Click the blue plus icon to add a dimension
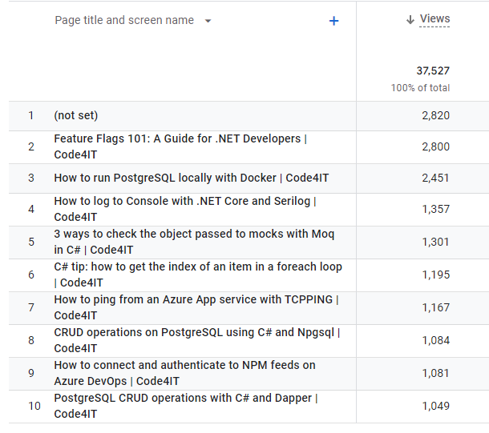 click(x=333, y=21)
